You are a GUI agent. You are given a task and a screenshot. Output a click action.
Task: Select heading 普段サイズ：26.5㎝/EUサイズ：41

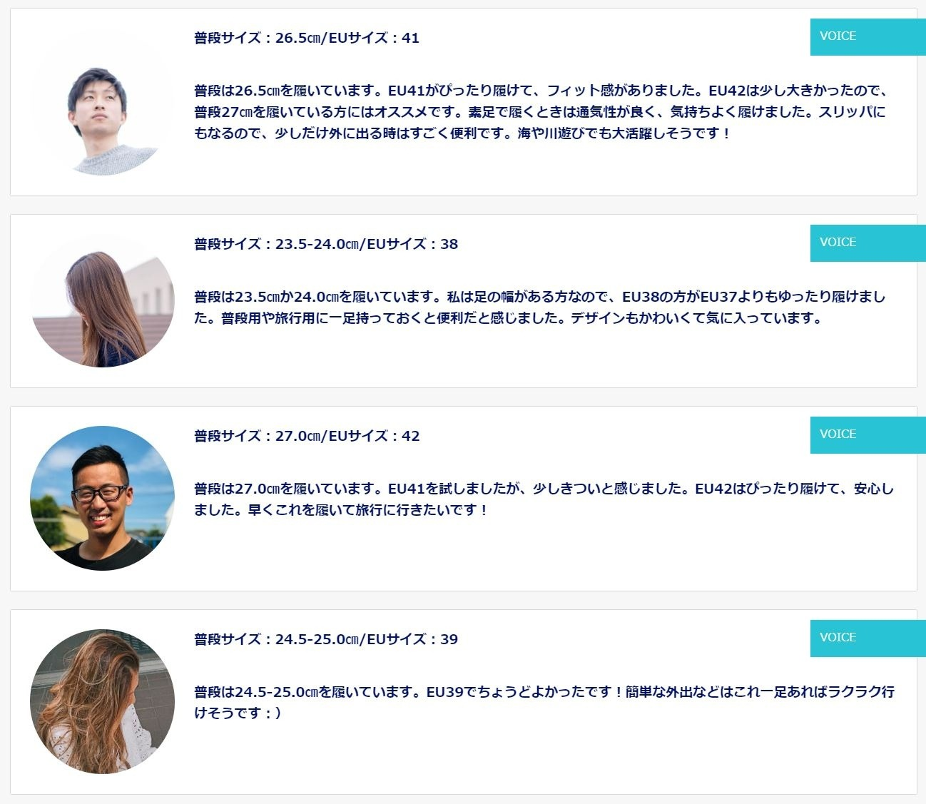tap(307, 38)
